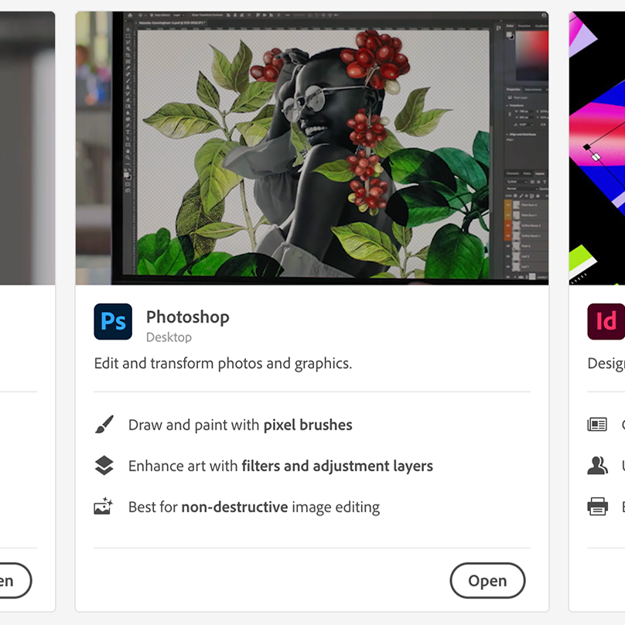The width and height of the screenshot is (625, 625).
Task: Click the bold non-destructive text
Action: click(x=234, y=507)
